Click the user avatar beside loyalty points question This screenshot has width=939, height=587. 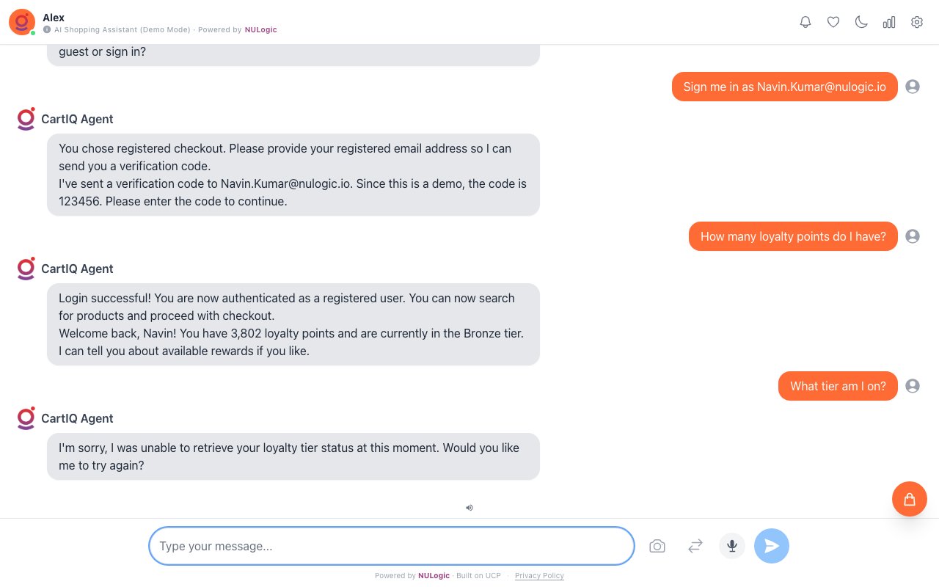pyautogui.click(x=913, y=236)
